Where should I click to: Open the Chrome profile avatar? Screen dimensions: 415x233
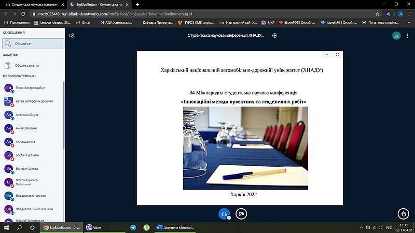click(400, 14)
